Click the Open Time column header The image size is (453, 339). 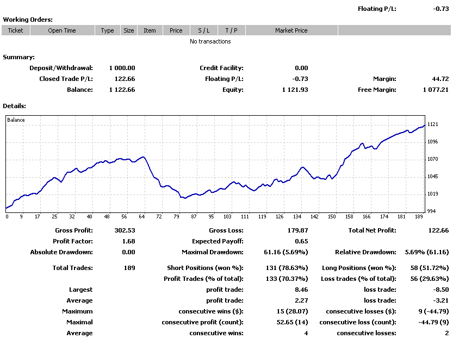63,30
